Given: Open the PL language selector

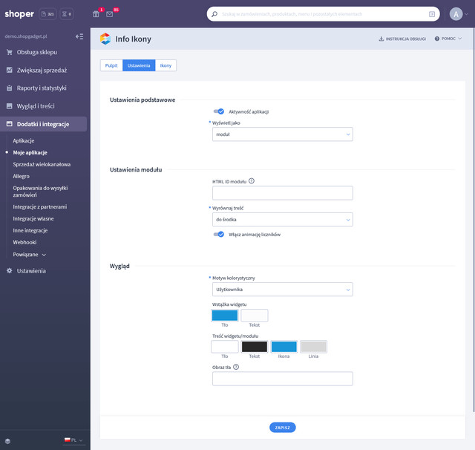Looking at the screenshot, I should [x=73, y=440].
